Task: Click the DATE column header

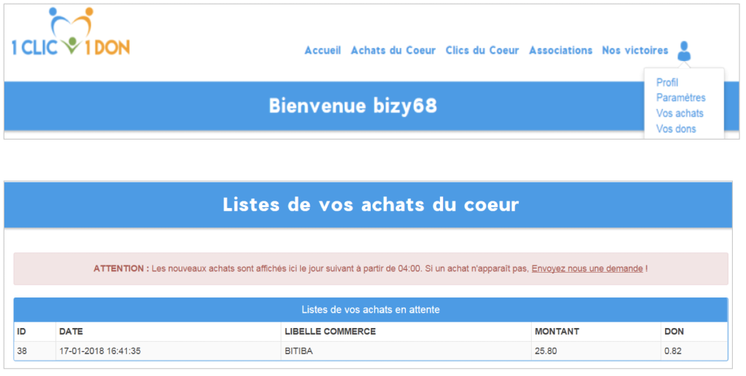Action: coord(168,332)
